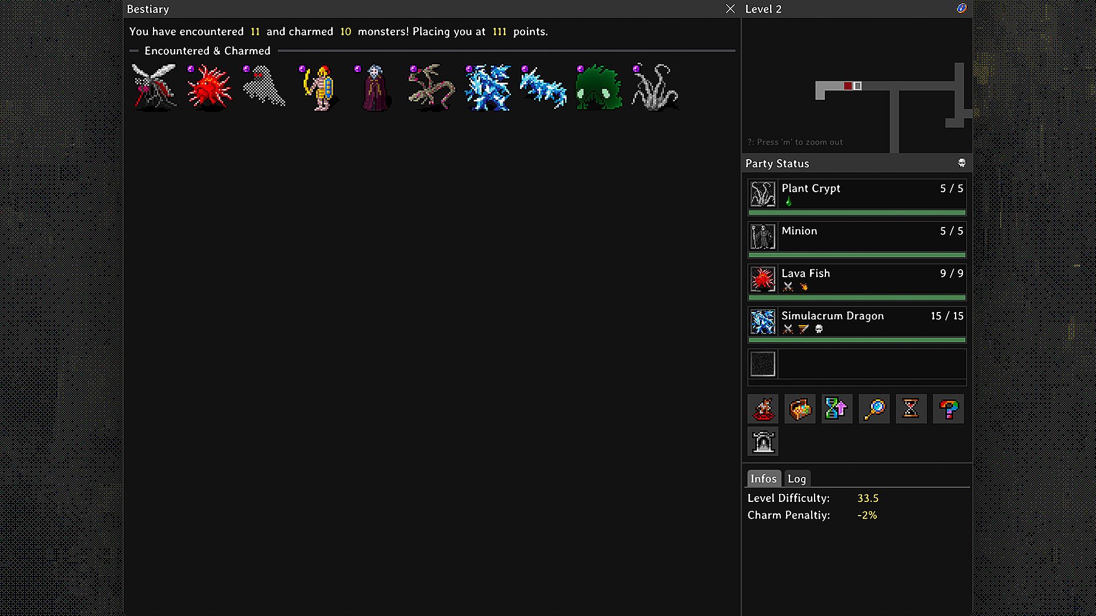
Task: Select the gray ghost monster bestiary entry
Action: coord(264,87)
